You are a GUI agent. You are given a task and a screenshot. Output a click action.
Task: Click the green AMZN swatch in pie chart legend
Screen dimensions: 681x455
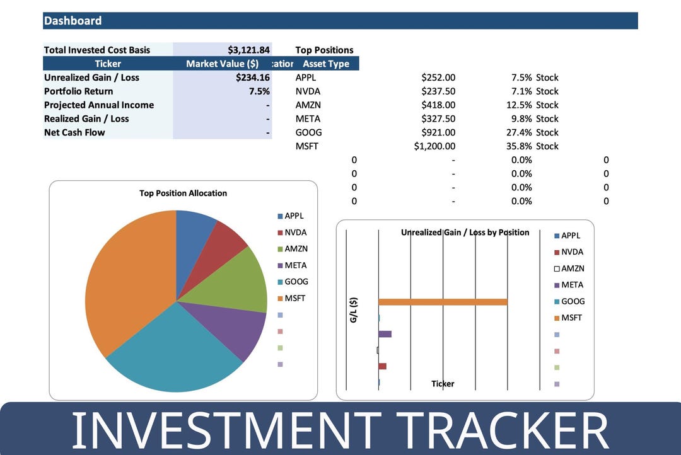tap(280, 249)
